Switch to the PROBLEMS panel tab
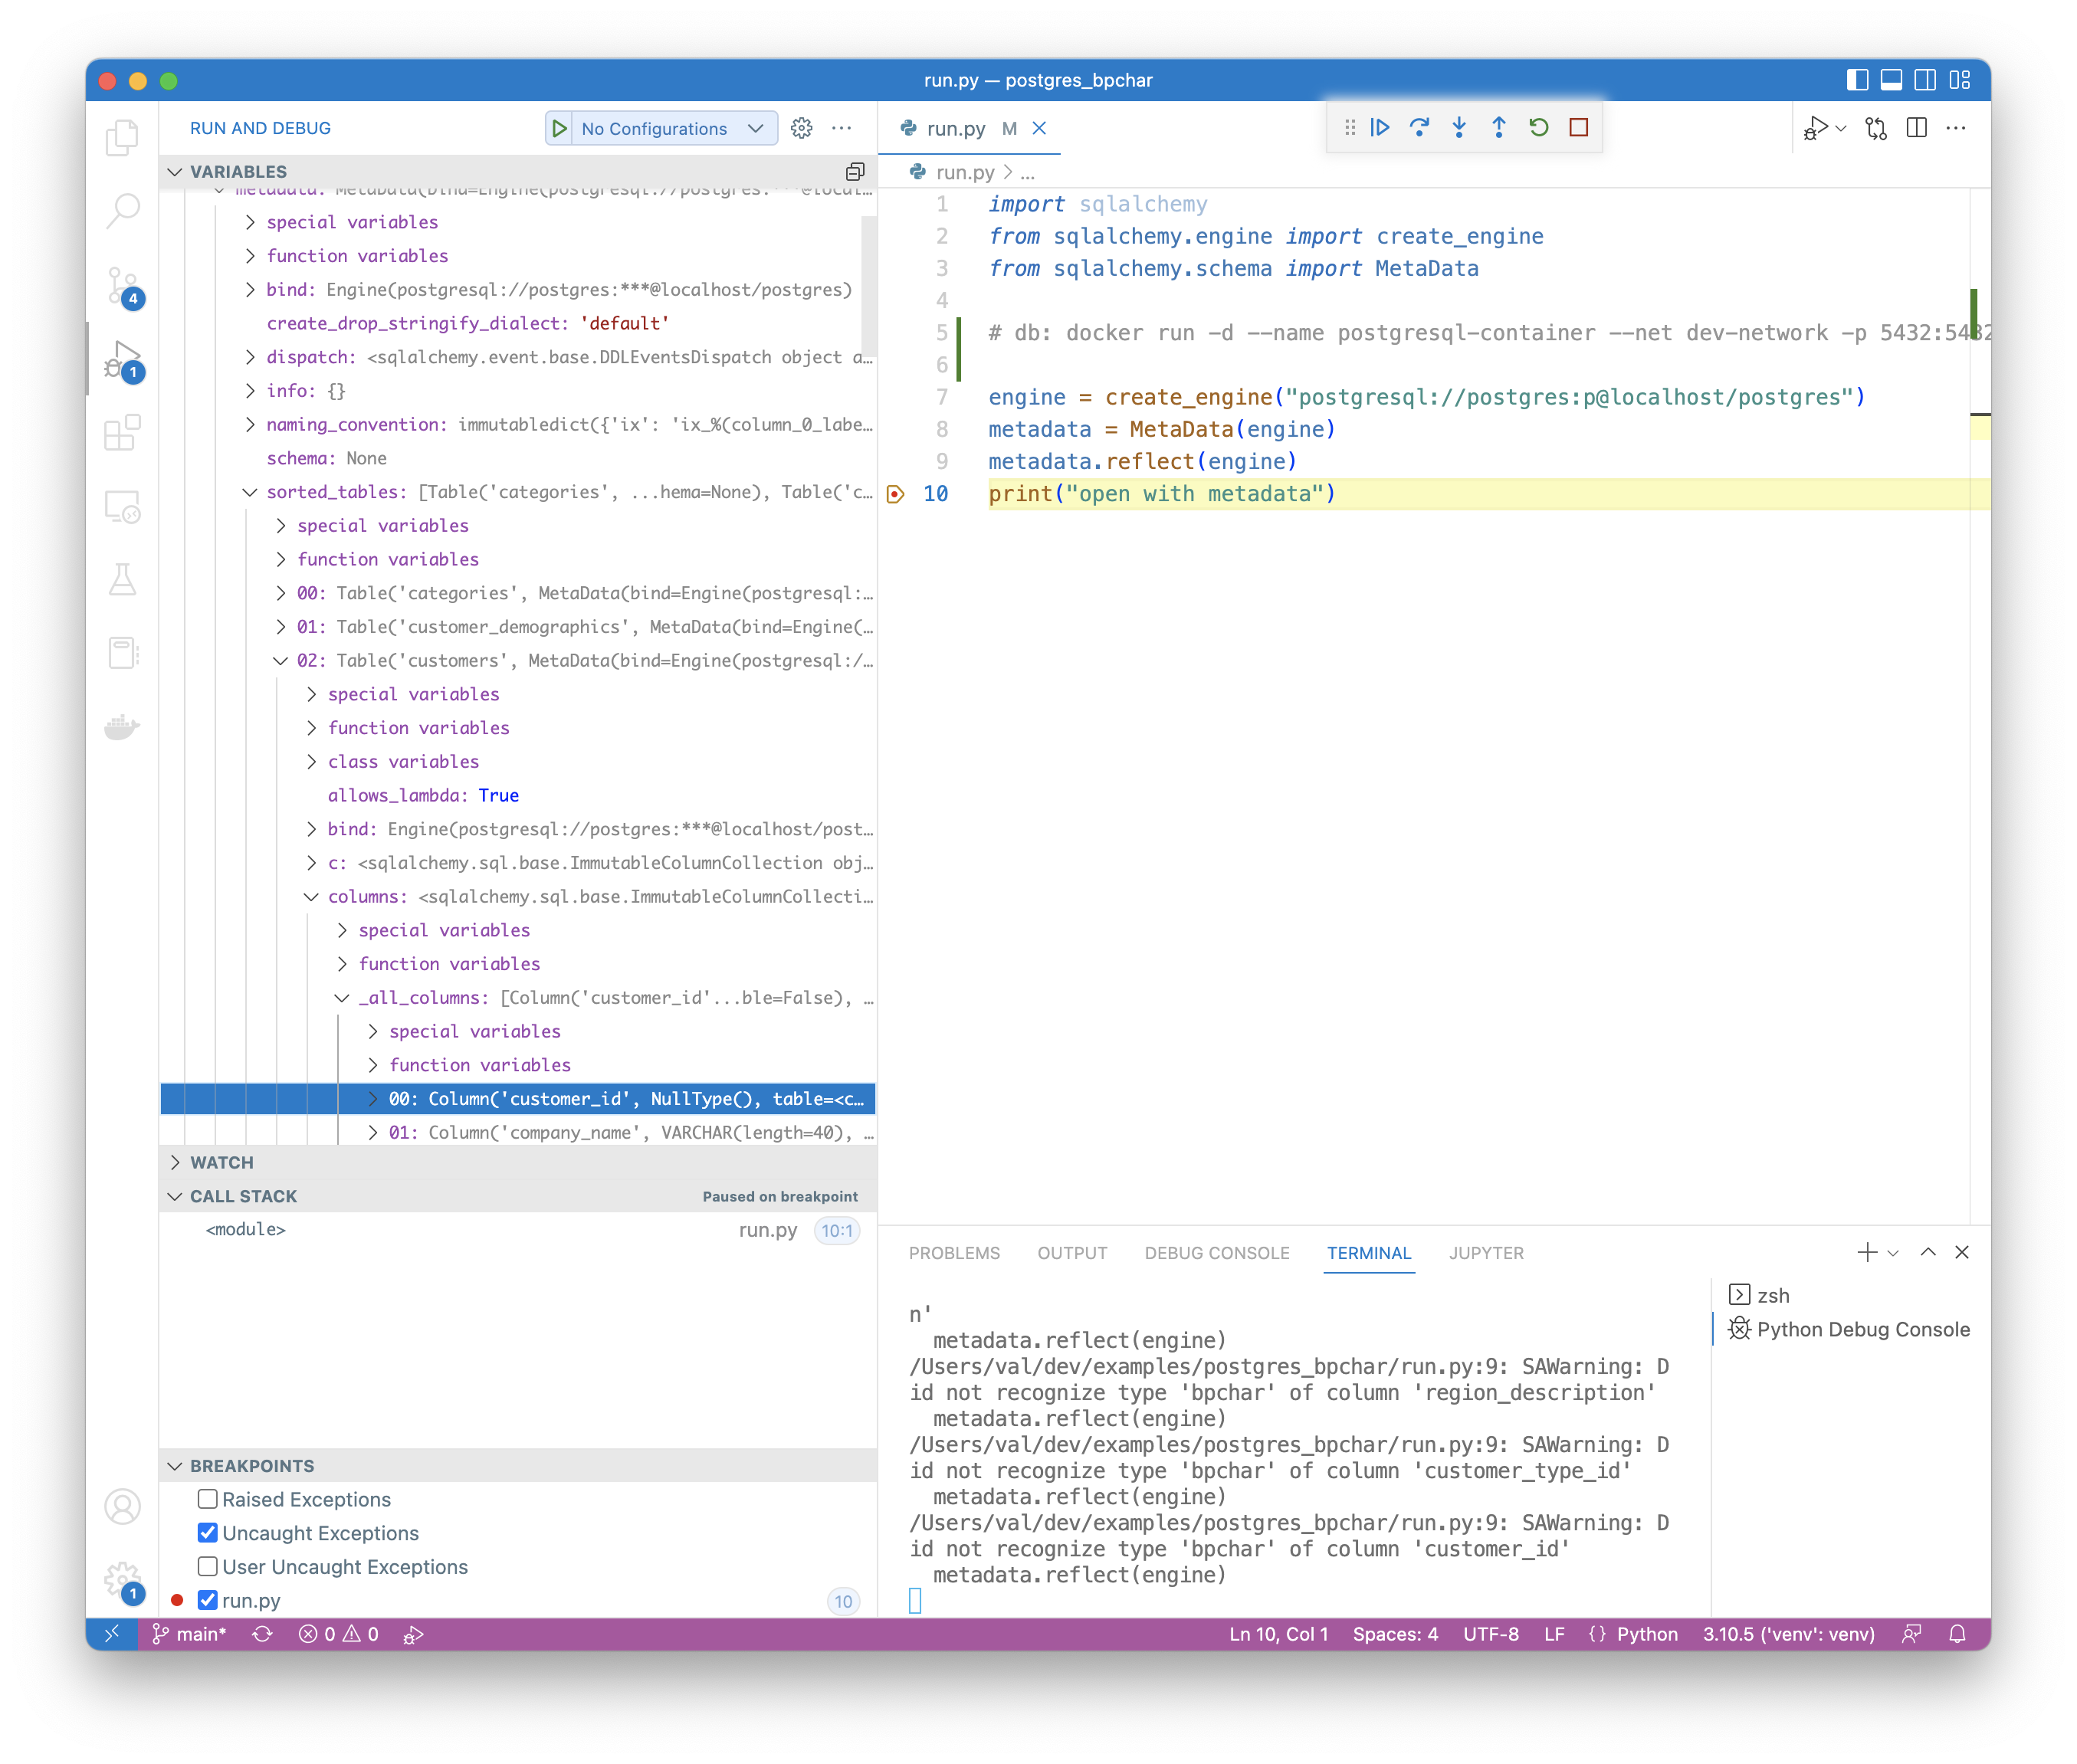The image size is (2077, 1764). tap(953, 1253)
